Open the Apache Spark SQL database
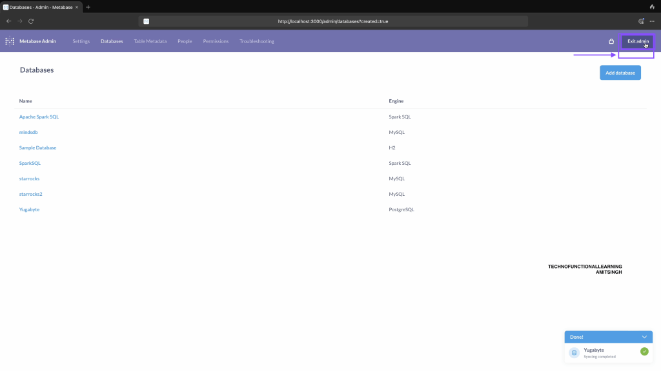This screenshot has width=661, height=371. 39,117
